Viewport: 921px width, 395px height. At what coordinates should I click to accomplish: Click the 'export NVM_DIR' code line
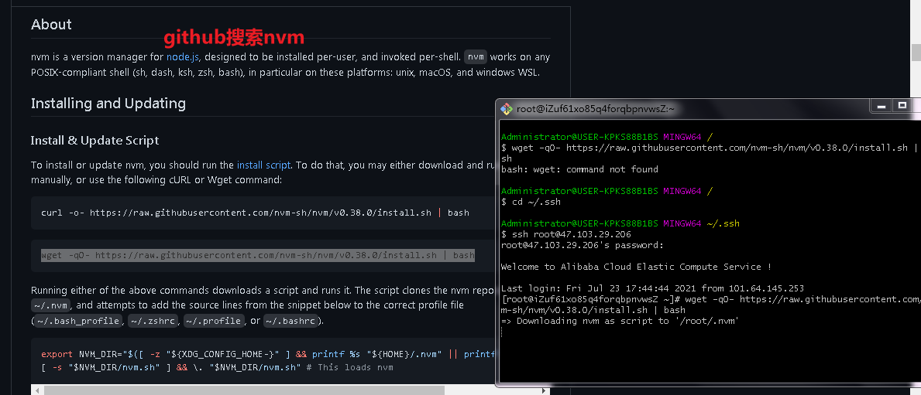tap(269, 355)
